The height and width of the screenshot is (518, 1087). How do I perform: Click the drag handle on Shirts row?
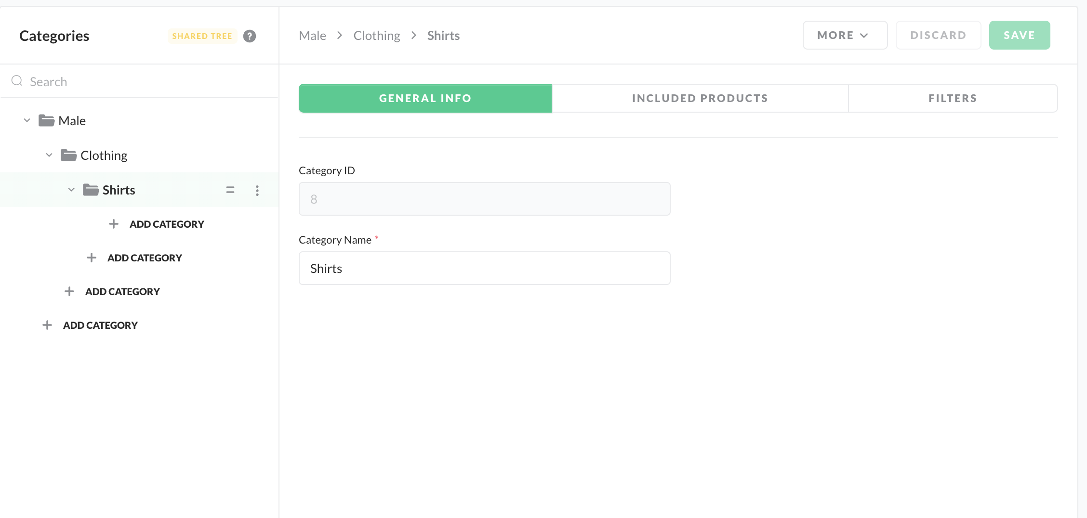coord(230,190)
